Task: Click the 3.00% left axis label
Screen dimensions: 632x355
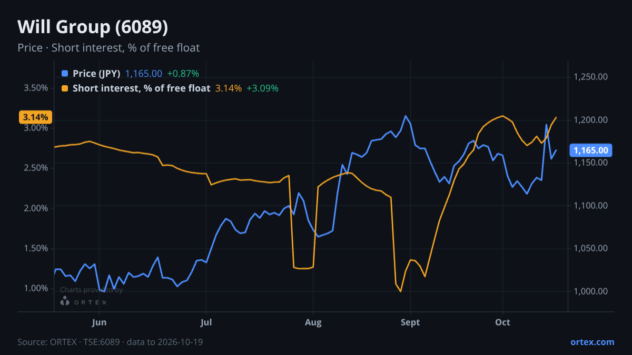Action: [36, 128]
